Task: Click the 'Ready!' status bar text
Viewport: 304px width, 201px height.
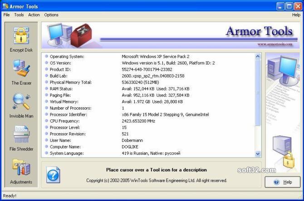Action: [10, 196]
